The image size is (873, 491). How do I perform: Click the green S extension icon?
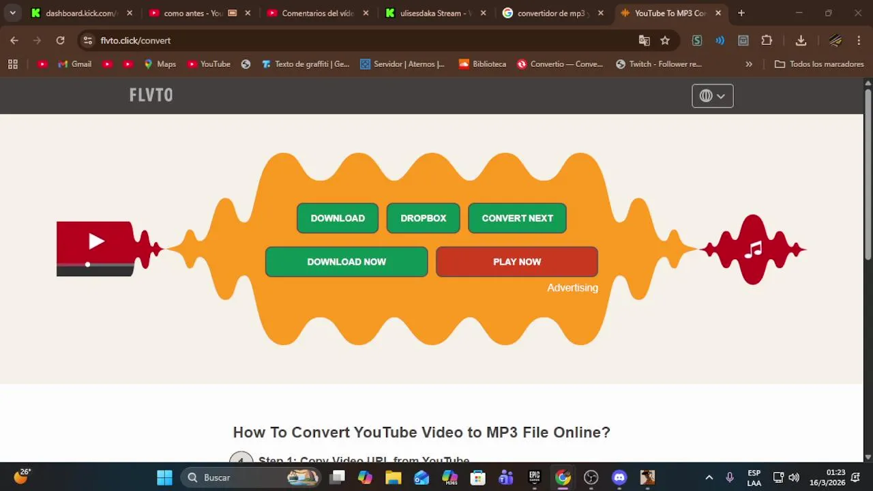point(697,40)
